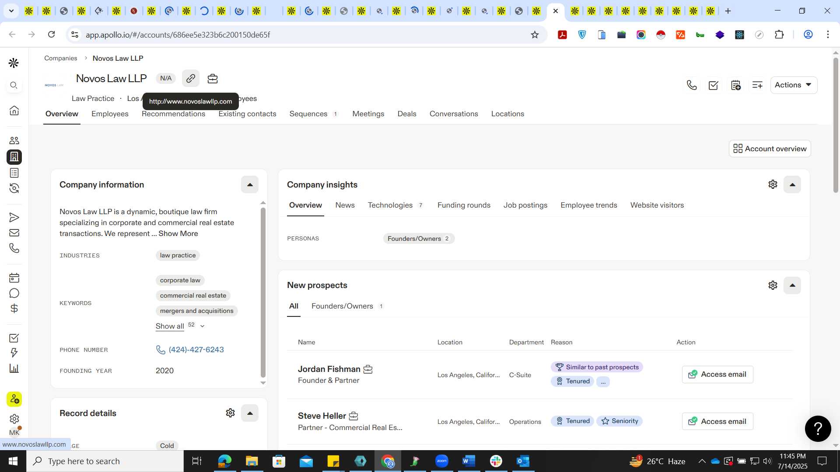Open the Sequences tab

coord(313,114)
